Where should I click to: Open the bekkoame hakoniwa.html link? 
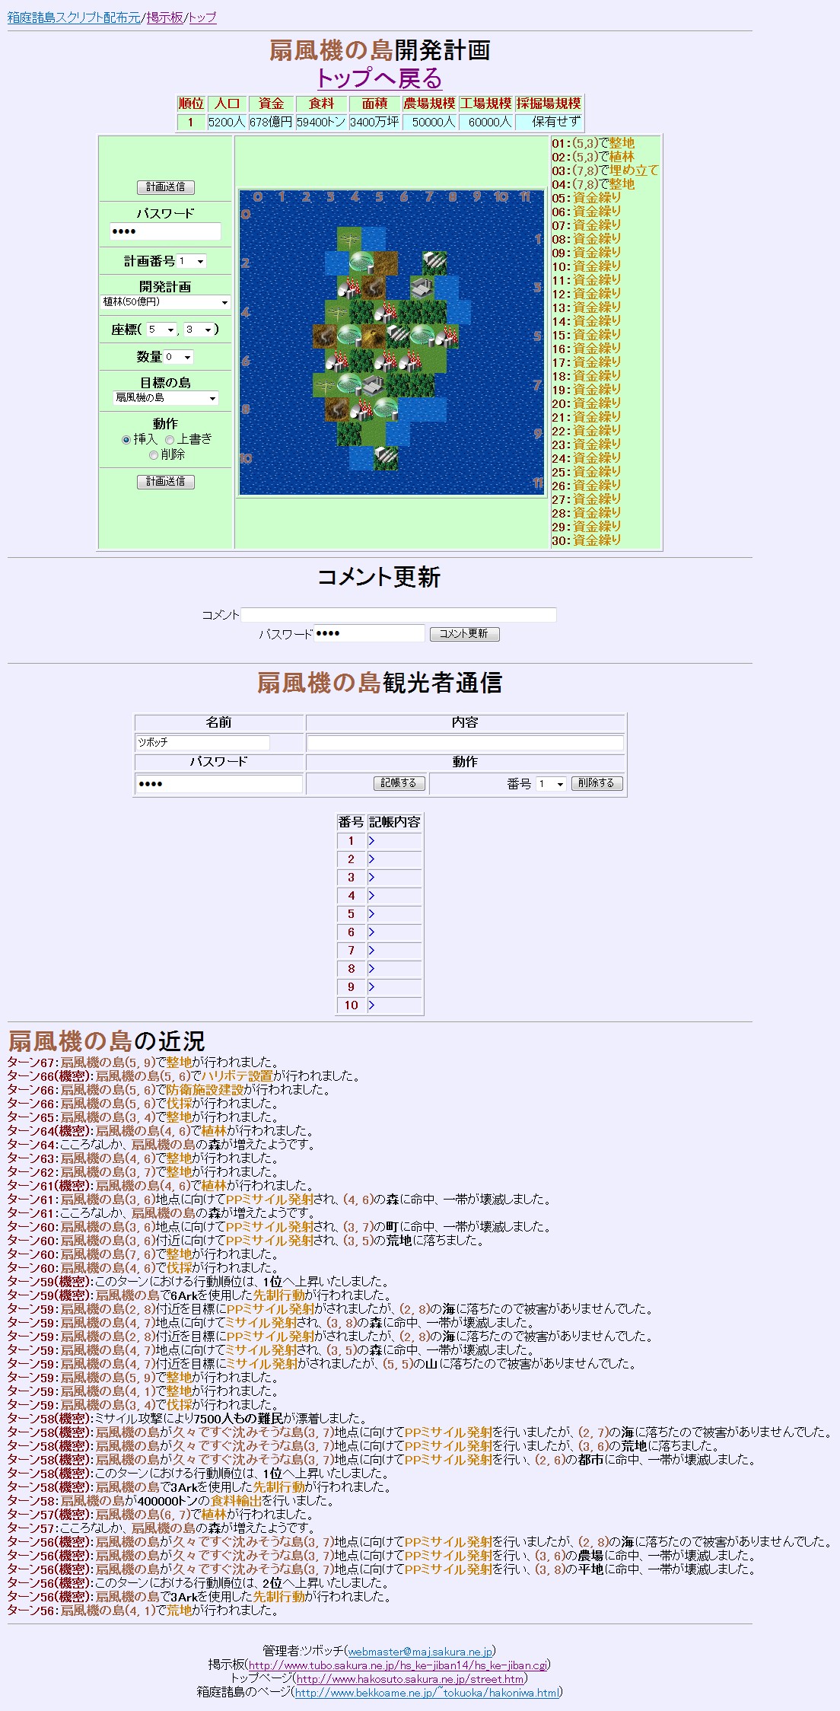click(427, 1692)
